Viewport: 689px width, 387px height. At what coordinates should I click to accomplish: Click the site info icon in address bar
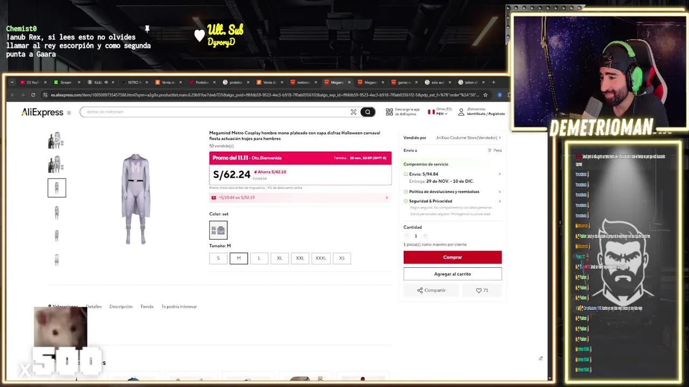coord(45,95)
